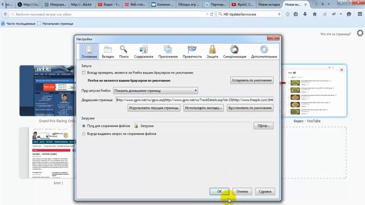Switch to the Фрост, С... browser tab

[x=242, y=5]
